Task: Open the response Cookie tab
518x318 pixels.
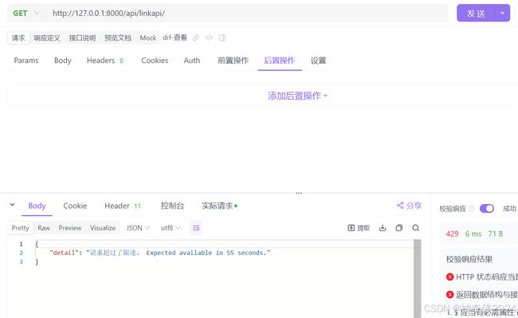Action: 75,206
